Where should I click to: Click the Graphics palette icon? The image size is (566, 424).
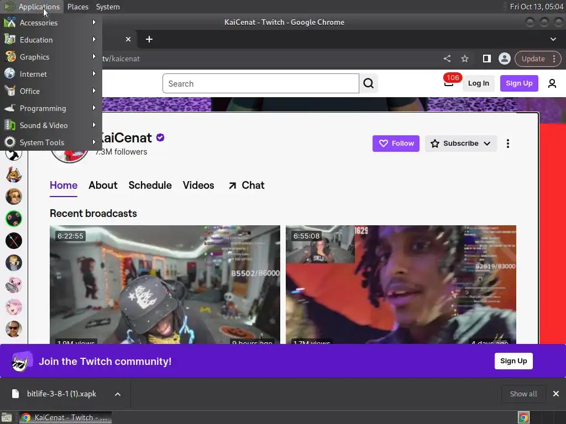click(10, 57)
